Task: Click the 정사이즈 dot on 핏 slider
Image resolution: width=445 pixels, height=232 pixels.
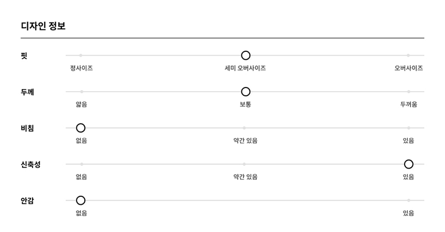Action: [x=81, y=56]
